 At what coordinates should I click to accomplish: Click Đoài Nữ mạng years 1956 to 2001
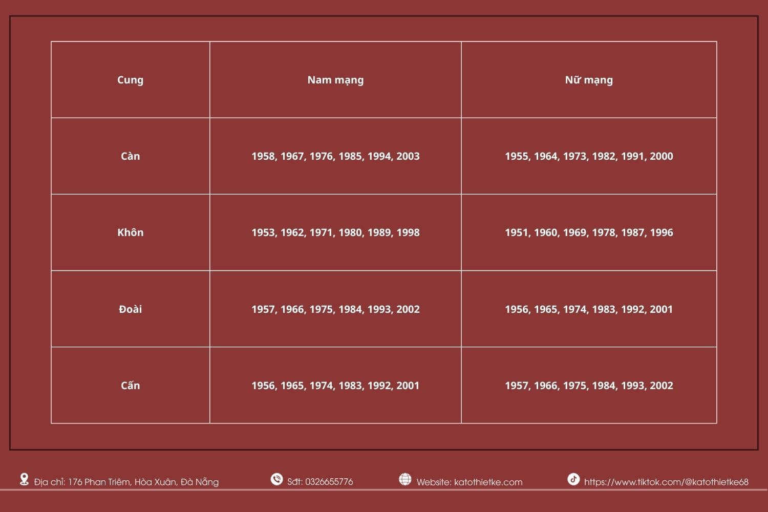[x=589, y=309]
